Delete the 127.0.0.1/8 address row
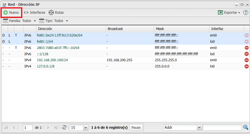The width and height of the screenshot is (250, 134). click(246, 66)
